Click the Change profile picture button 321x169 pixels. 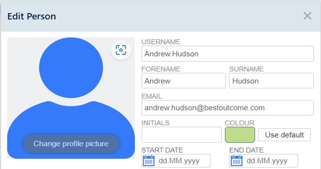71,144
